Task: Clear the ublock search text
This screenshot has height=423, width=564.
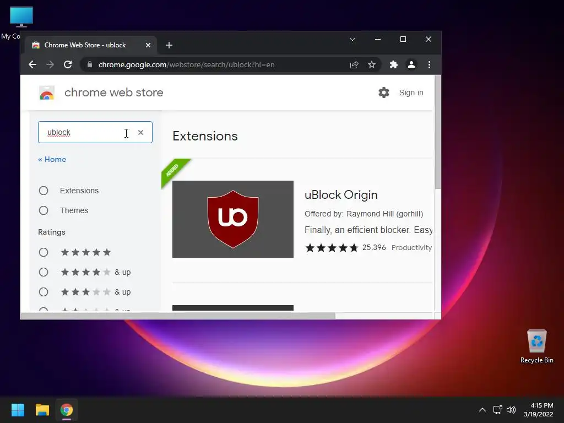Action: (140, 132)
